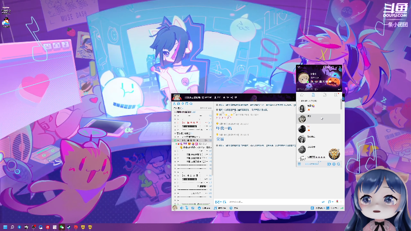The image size is (411, 231).
Task: Open the main menu hamburger icon in the friend panel
Action: tap(300, 164)
